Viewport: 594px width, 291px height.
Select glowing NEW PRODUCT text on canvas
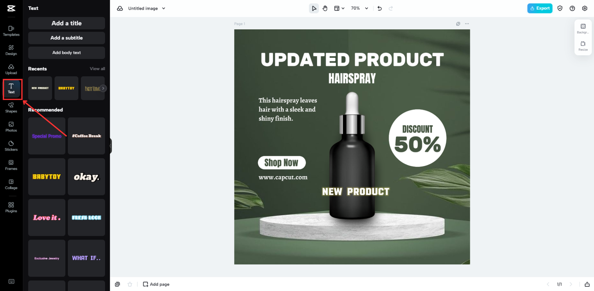[x=356, y=191]
